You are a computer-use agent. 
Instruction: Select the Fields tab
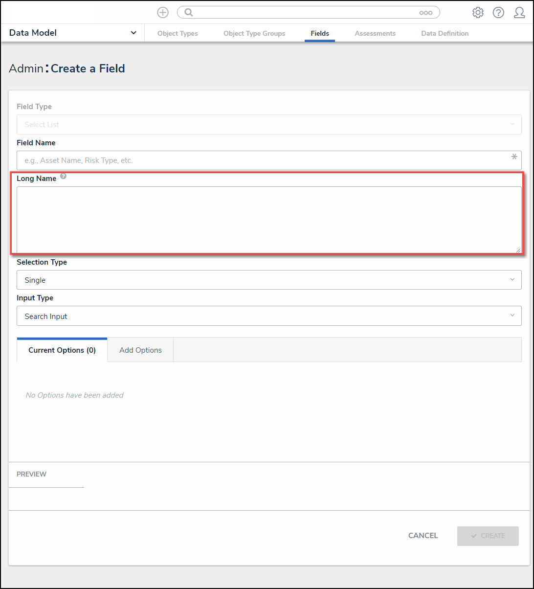tap(320, 33)
